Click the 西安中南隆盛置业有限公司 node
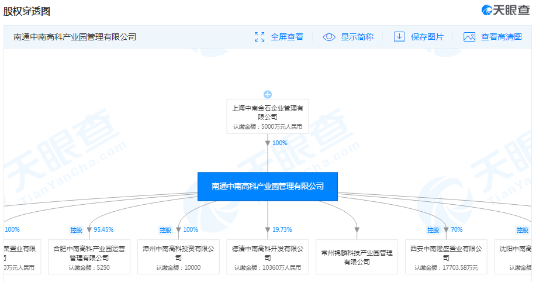Viewport: 536px width, 282px height. pos(446,257)
